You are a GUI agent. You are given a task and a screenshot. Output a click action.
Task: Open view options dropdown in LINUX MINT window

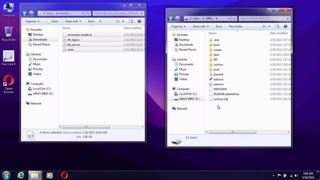coord(269,26)
